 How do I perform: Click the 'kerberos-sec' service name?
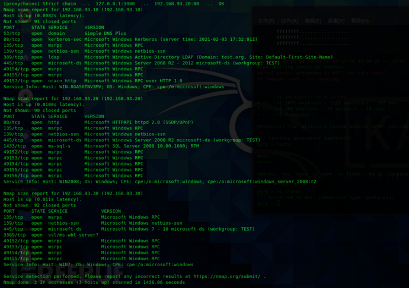point(65,39)
